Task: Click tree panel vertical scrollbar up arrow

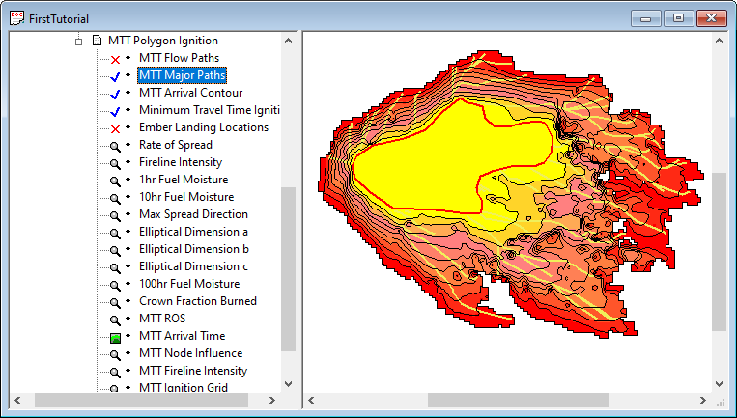Action: tap(288, 41)
